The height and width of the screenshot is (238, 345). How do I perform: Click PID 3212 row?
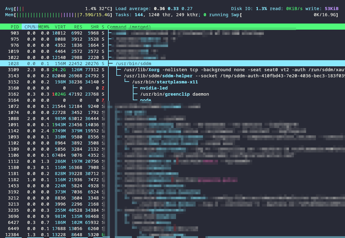pos(173,198)
